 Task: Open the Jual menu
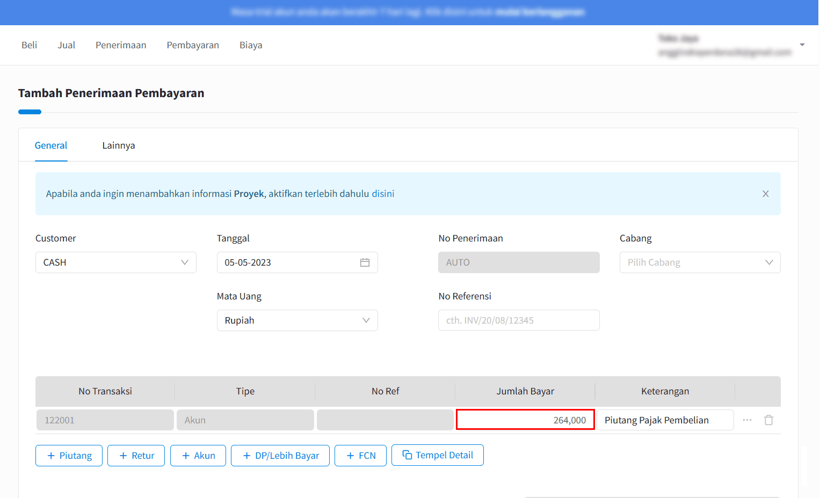[x=66, y=45]
